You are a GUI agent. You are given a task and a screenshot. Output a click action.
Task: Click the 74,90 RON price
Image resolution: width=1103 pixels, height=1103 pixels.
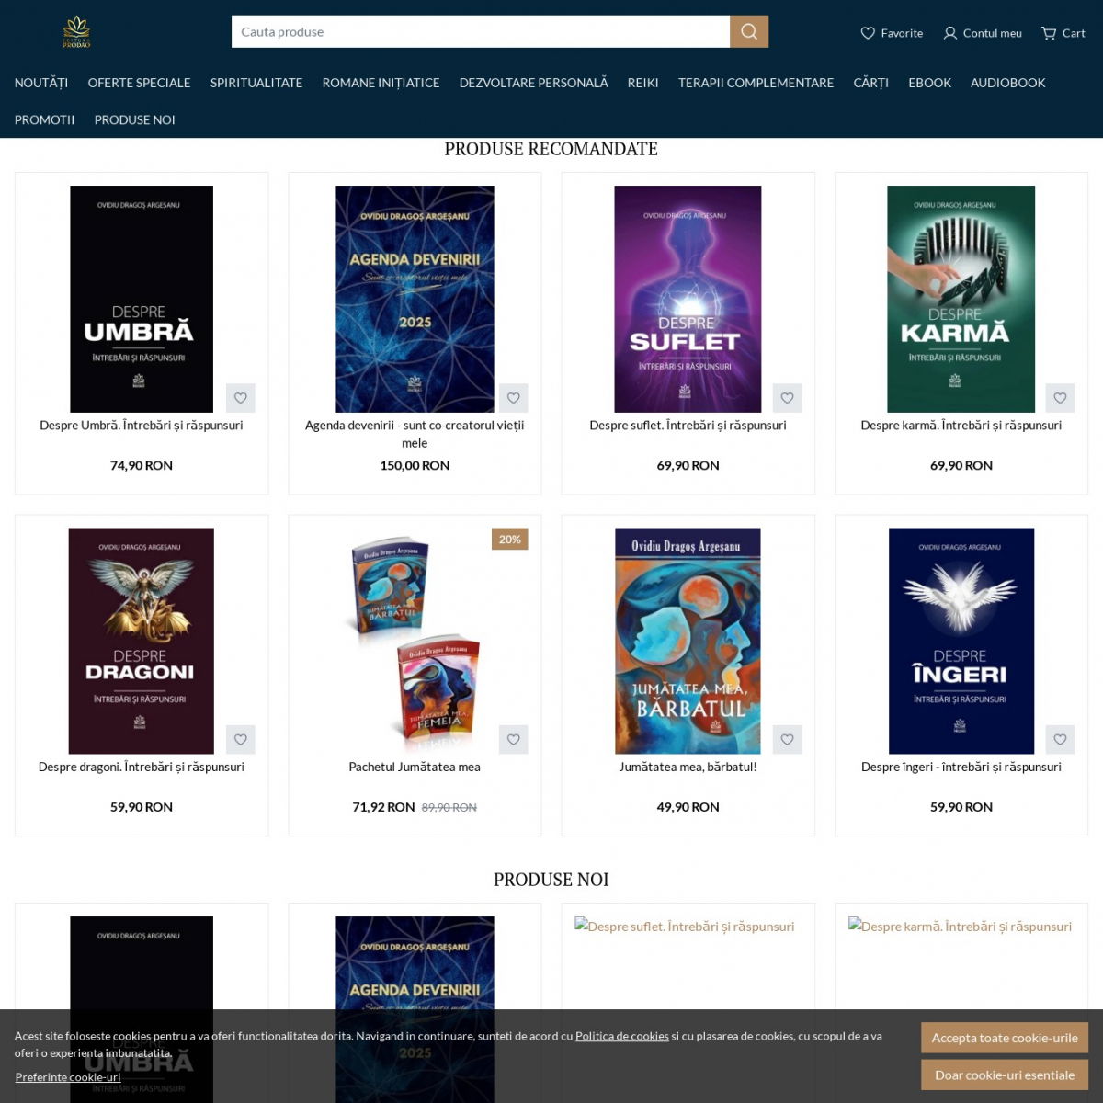[142, 465]
